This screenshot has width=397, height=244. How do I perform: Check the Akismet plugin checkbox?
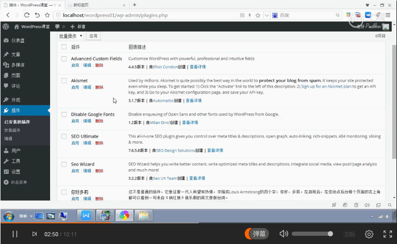[64, 81]
